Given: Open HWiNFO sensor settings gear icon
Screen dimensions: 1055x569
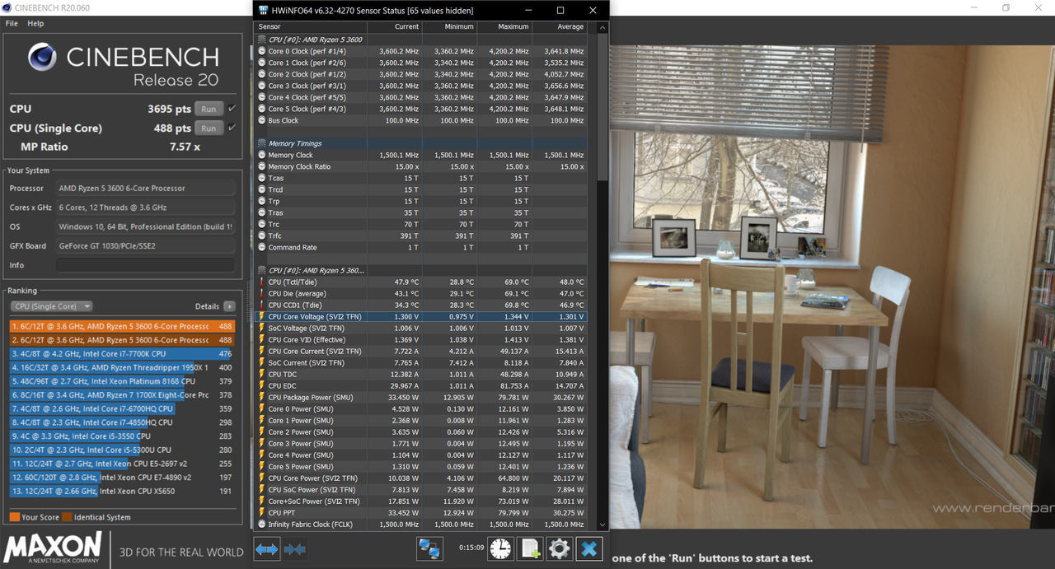Looking at the screenshot, I should click(560, 548).
